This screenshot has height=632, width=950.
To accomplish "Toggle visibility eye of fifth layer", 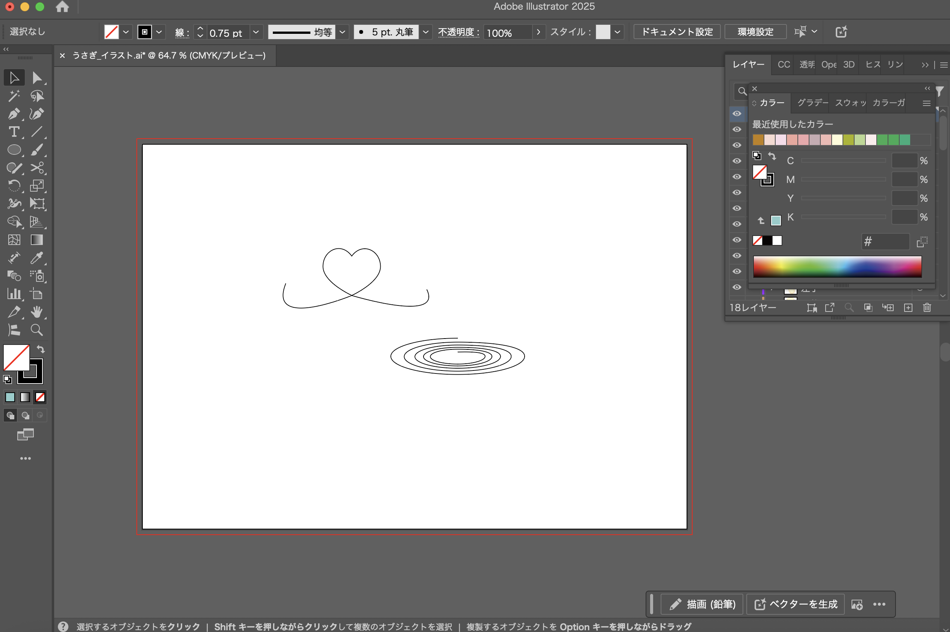I will pyautogui.click(x=737, y=177).
